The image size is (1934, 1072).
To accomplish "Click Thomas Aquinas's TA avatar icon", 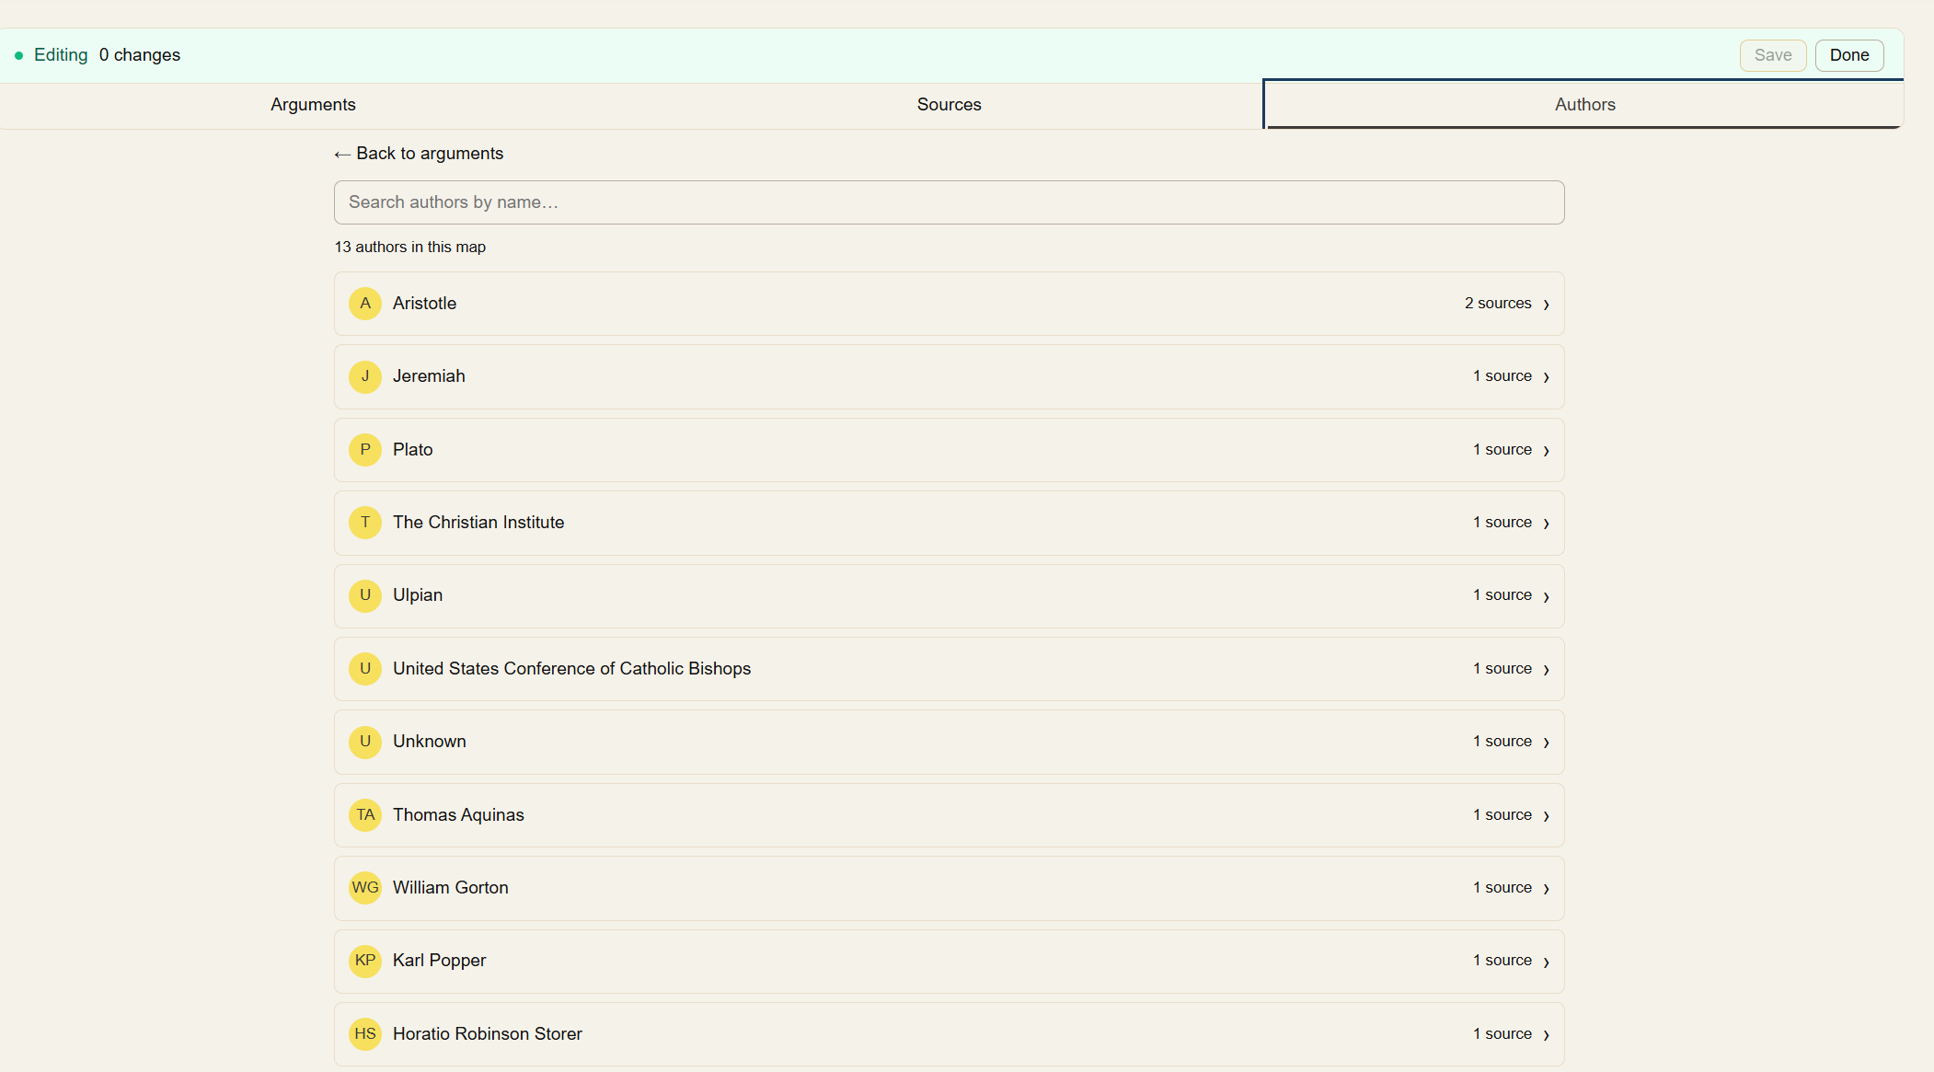I will pos(365,814).
